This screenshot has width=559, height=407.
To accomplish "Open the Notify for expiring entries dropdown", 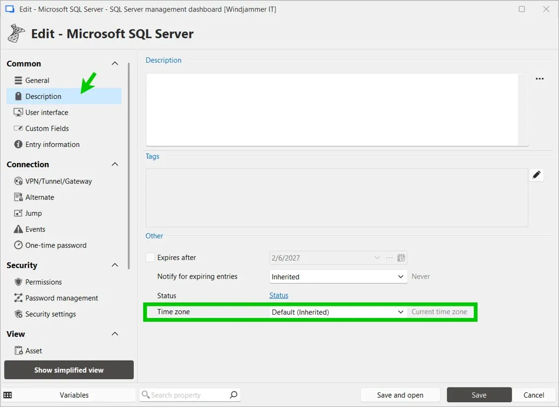I will (401, 276).
